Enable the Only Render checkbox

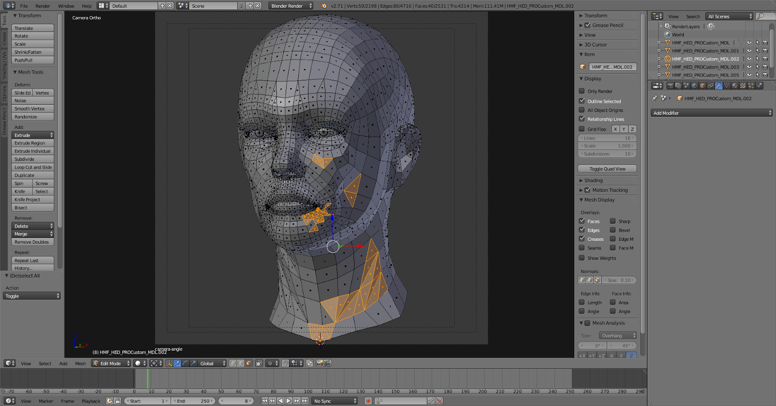(x=582, y=91)
